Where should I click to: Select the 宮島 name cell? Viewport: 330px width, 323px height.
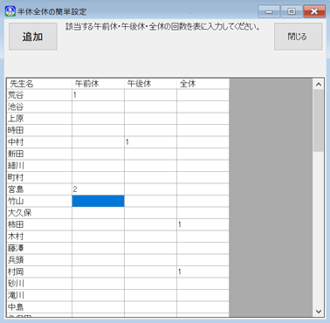point(39,189)
